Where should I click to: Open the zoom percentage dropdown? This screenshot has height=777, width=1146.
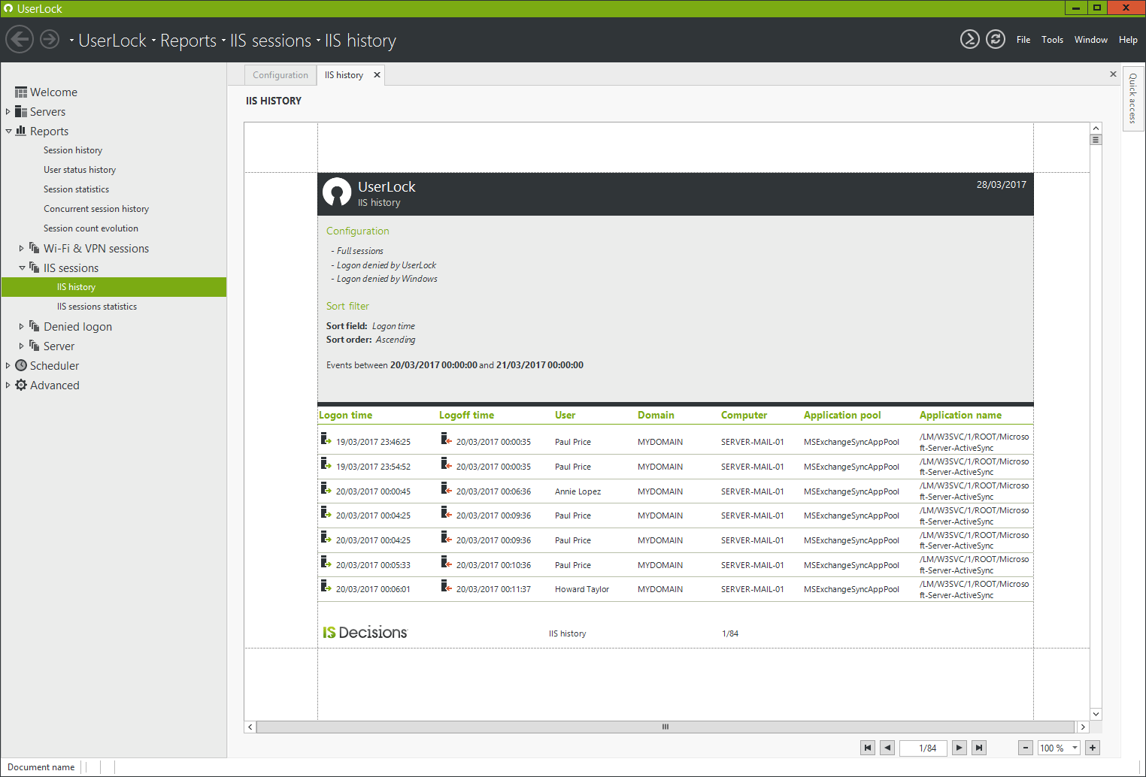click(1075, 748)
